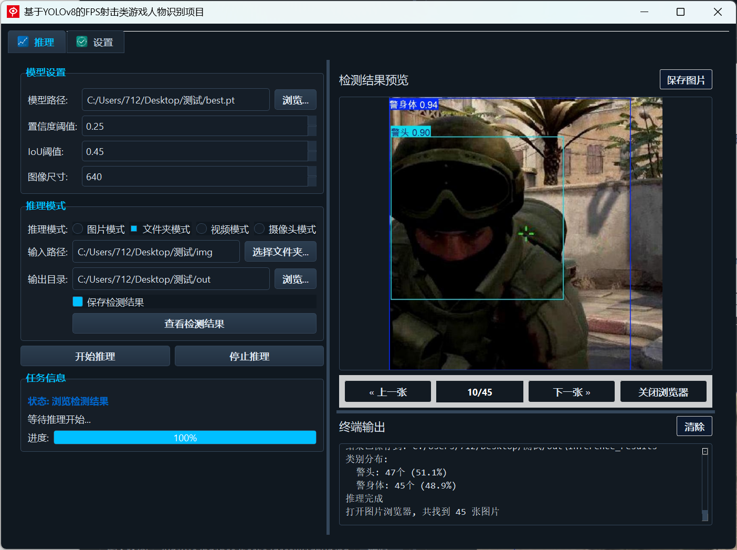Click the 警头 0.90 detection label
Screen dimensions: 737x550
point(411,132)
